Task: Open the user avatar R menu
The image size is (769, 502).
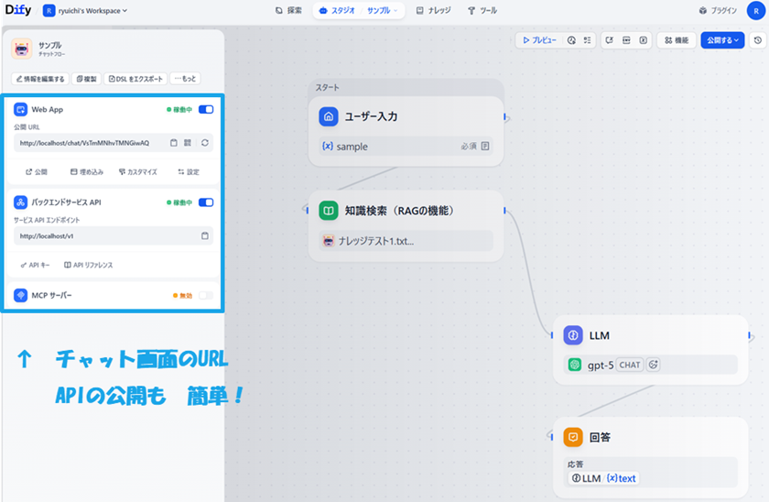Action: tap(756, 10)
